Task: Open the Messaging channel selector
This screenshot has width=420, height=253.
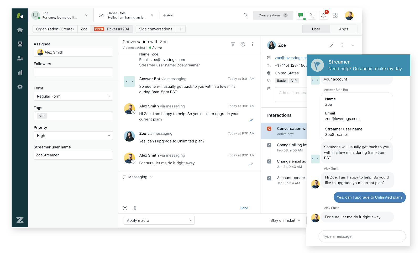Action: (138, 177)
